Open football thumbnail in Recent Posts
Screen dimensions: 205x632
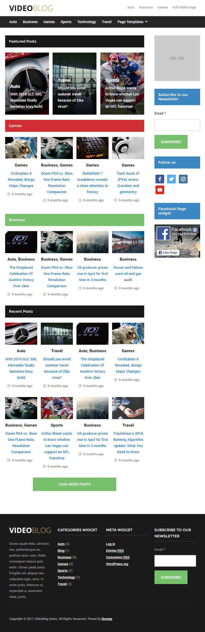point(57,408)
